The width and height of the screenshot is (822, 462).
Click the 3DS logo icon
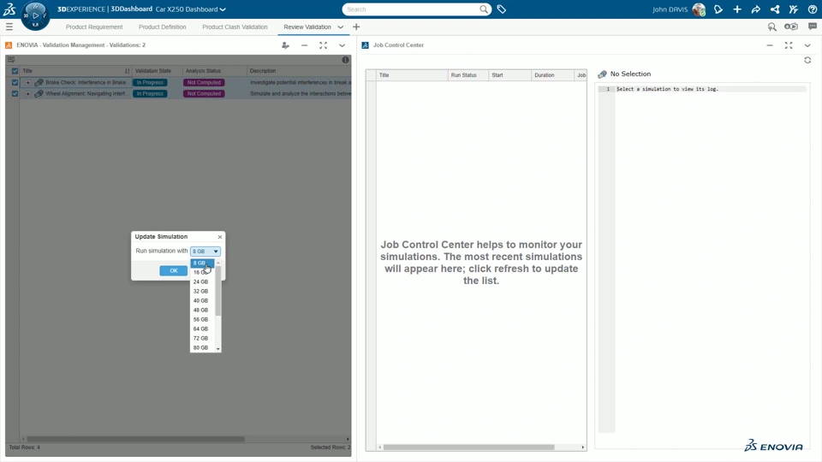(x=9, y=9)
